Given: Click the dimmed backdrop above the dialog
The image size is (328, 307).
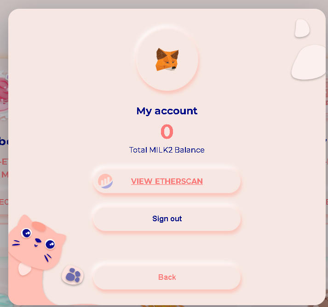Looking at the screenshot, I should click(x=164, y=4).
